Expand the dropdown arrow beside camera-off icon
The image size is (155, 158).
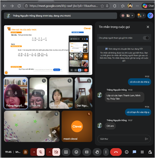(132, 16)
